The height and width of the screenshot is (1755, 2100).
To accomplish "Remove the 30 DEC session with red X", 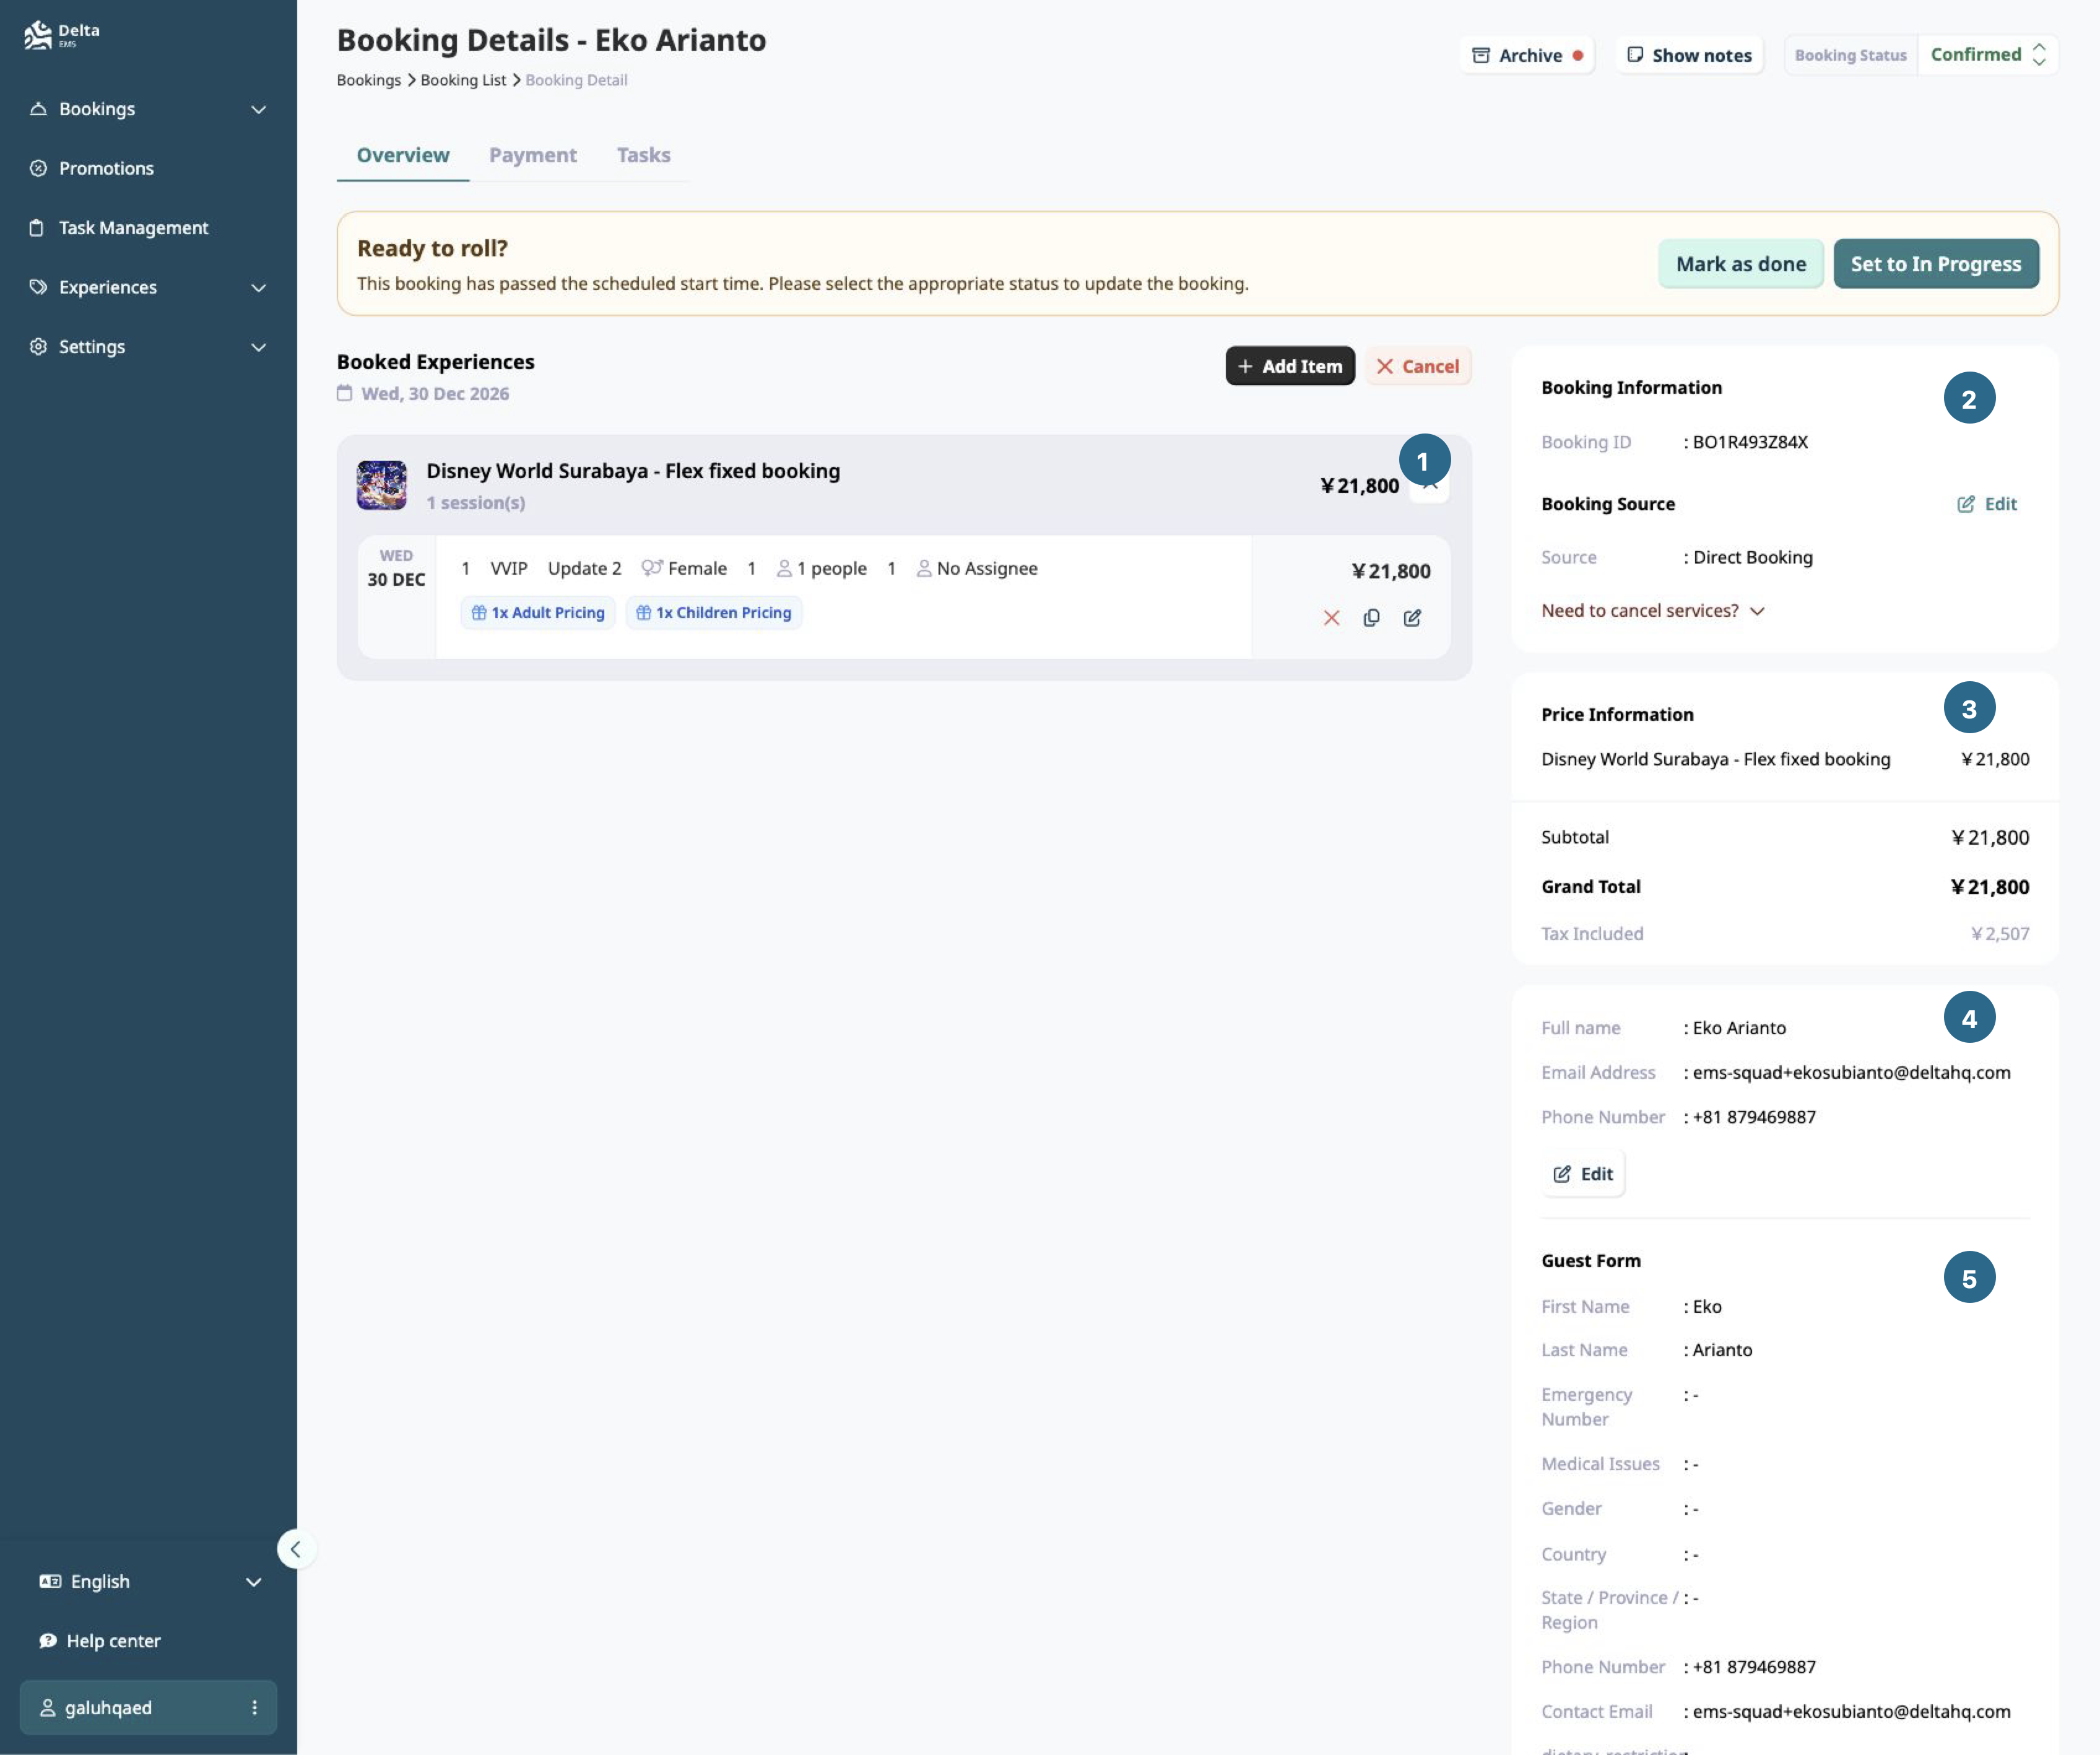I will click(x=1331, y=618).
